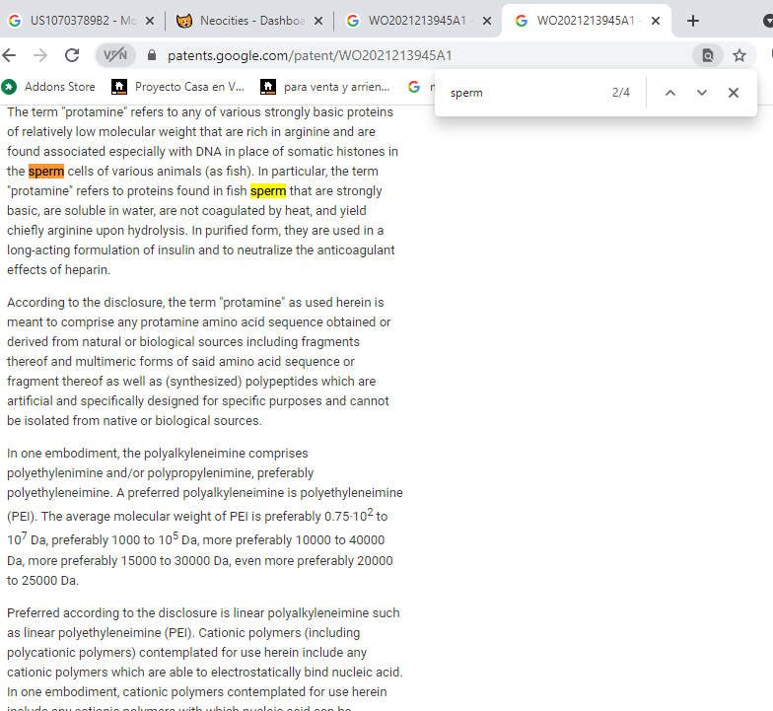This screenshot has width=773, height=711.
Task: Jump to next 'sperm' search match
Action: 702,93
